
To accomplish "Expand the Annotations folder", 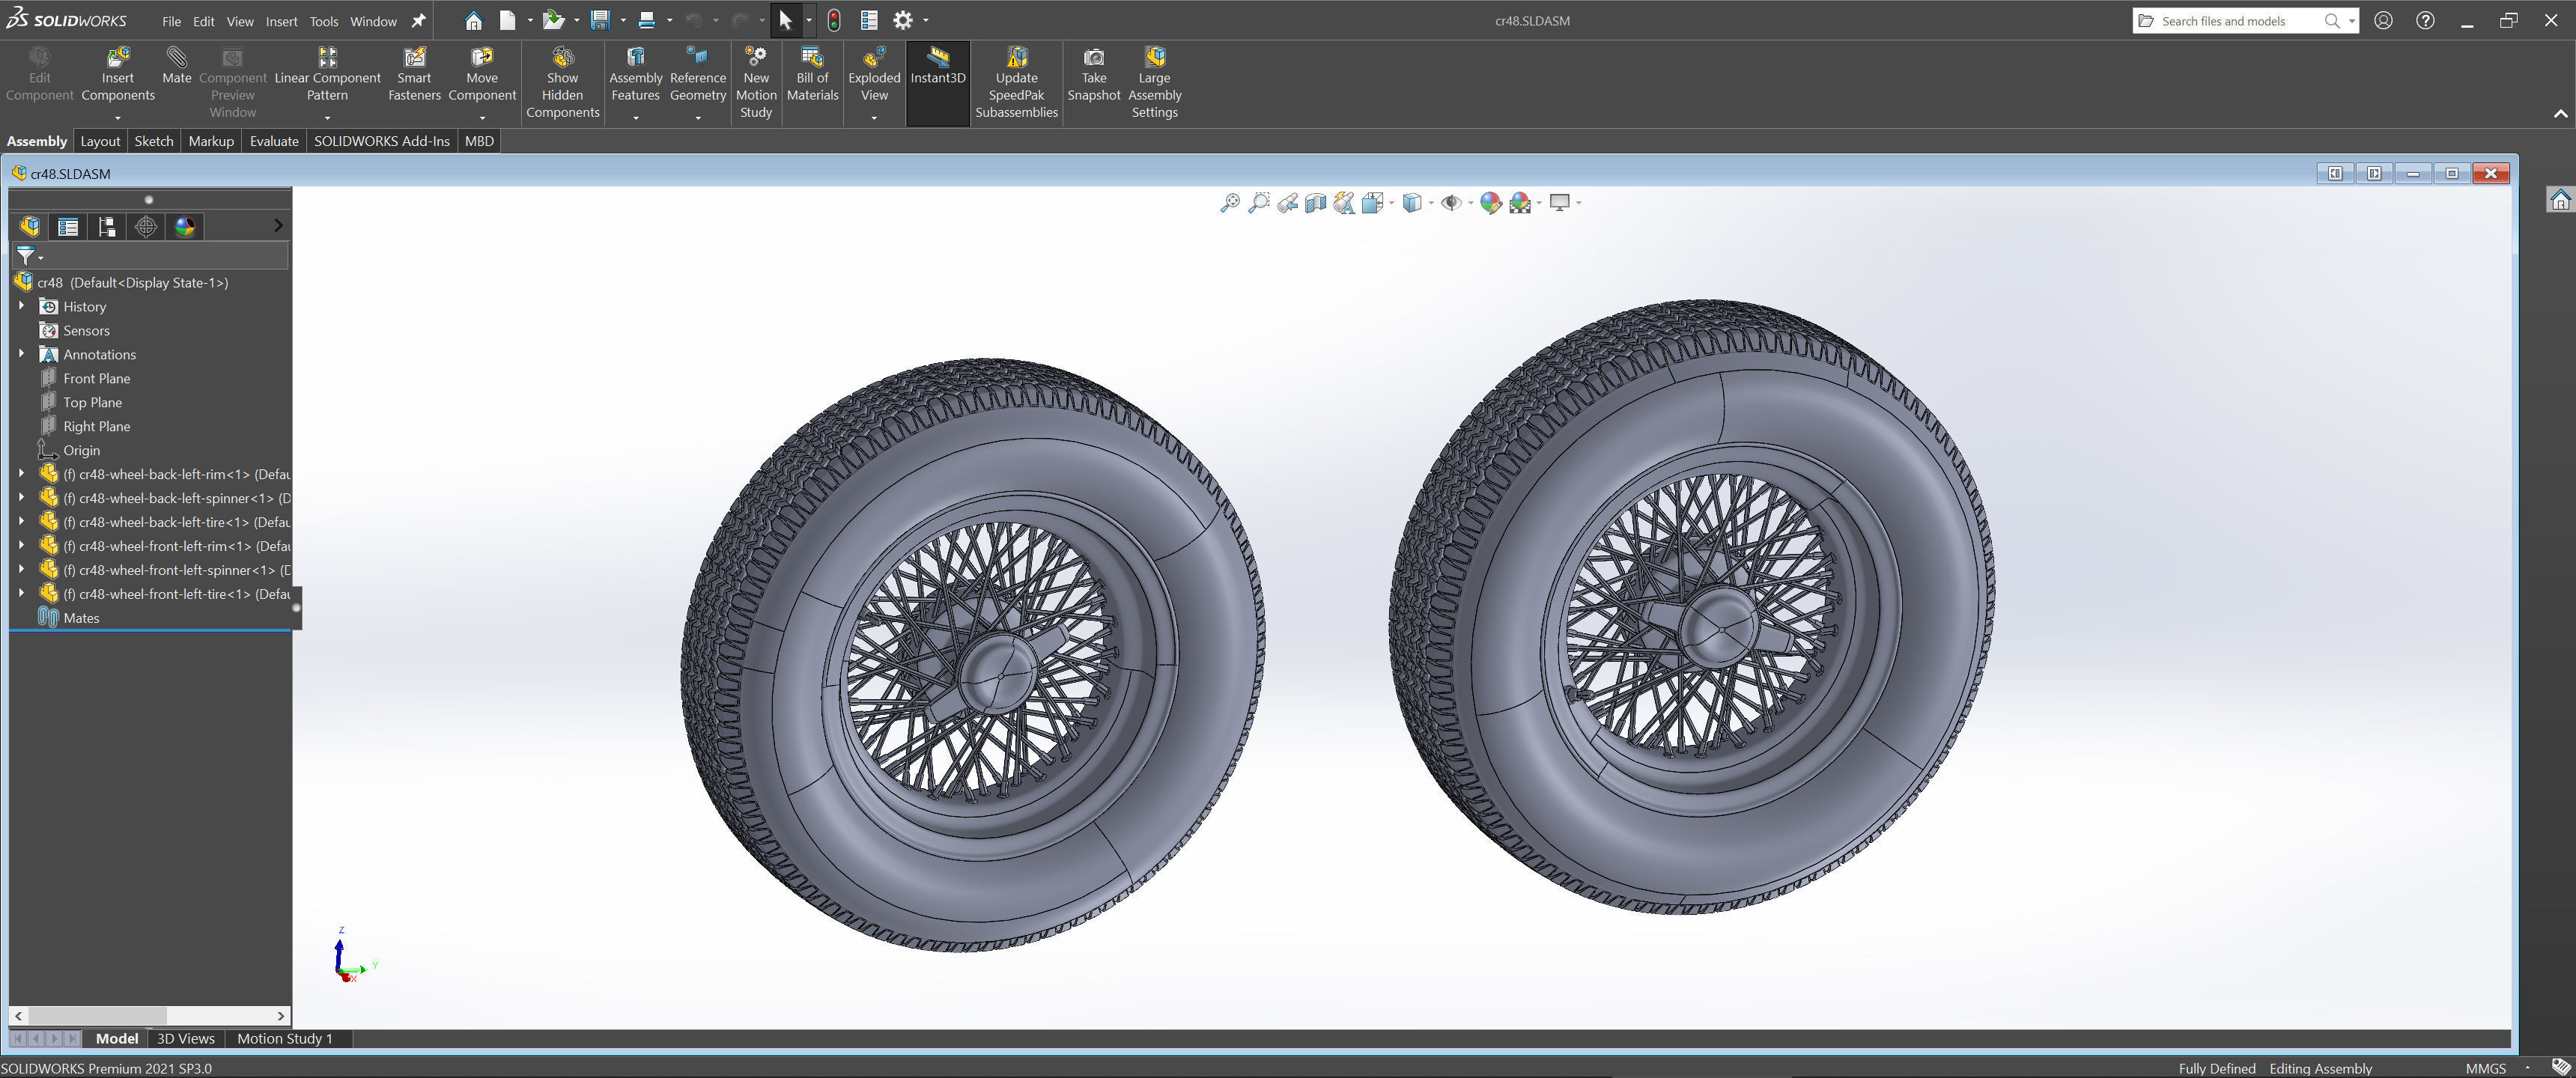I will [x=21, y=354].
